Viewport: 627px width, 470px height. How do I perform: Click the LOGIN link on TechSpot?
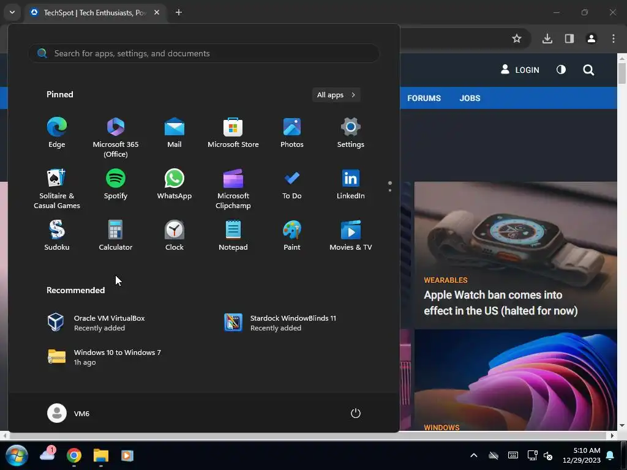[520, 70]
